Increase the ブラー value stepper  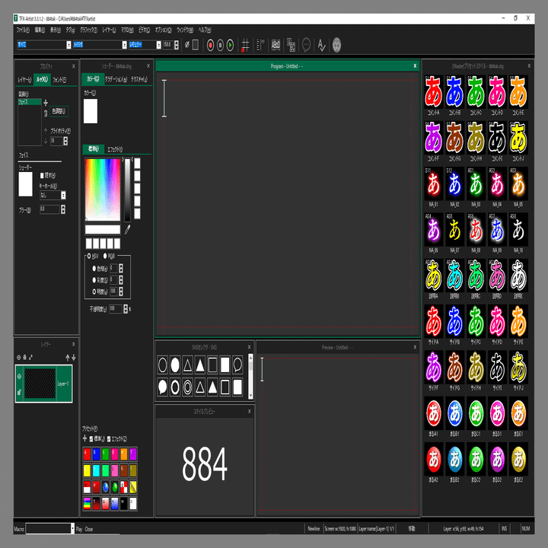click(x=63, y=207)
